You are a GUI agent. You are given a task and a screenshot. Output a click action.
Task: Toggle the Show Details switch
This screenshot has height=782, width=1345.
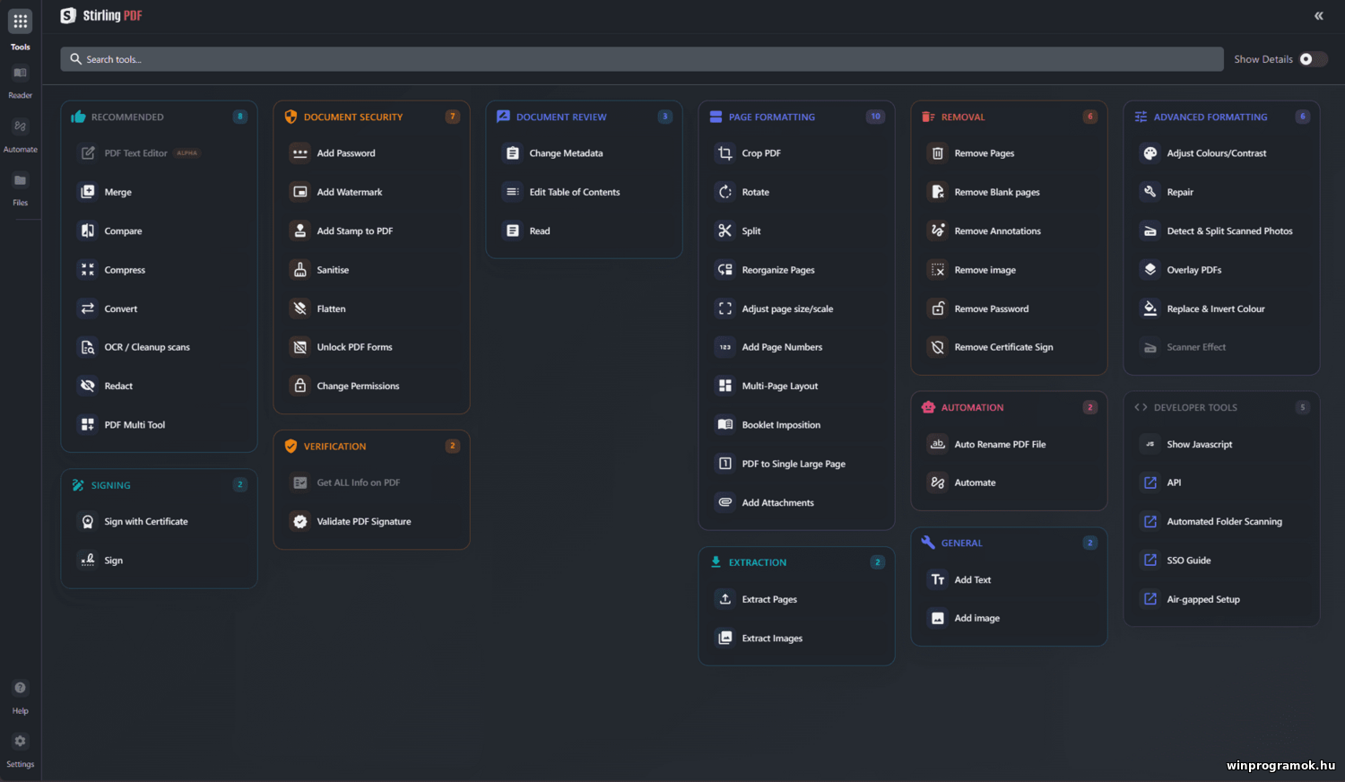click(1312, 59)
